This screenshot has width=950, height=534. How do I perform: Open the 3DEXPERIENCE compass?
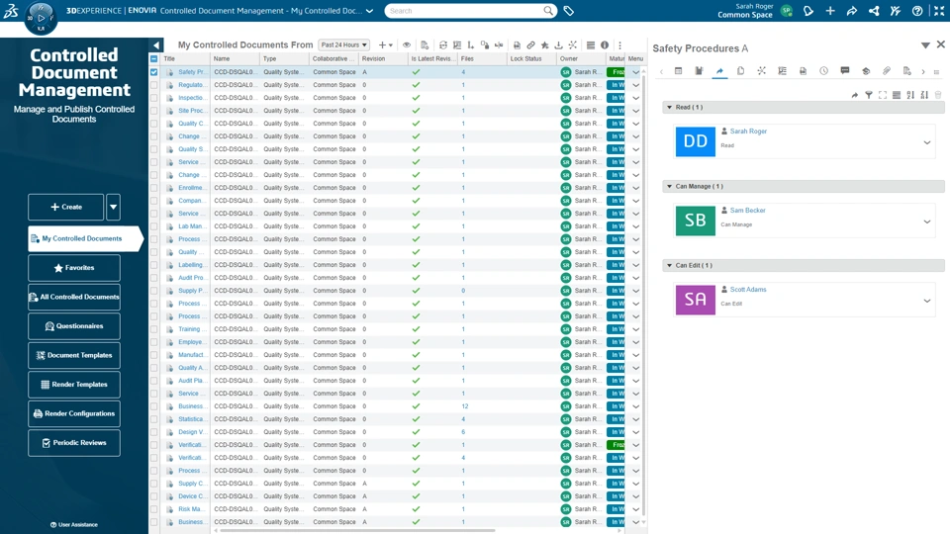(41, 17)
